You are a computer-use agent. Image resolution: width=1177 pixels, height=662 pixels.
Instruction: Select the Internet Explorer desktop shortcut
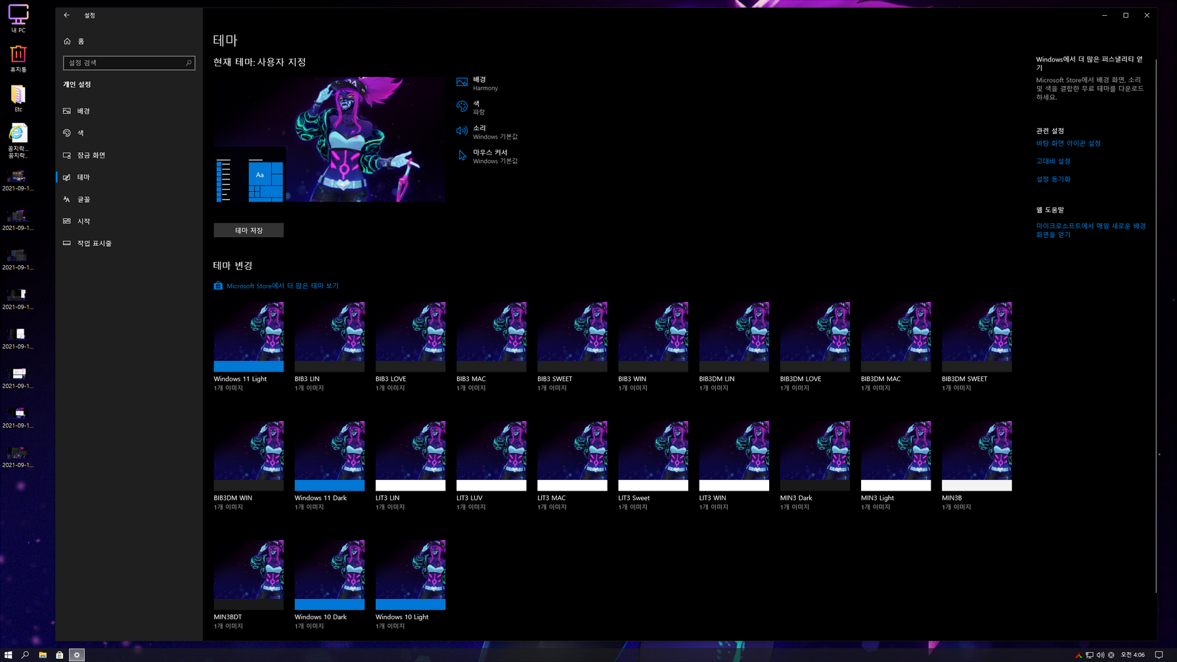(x=18, y=141)
